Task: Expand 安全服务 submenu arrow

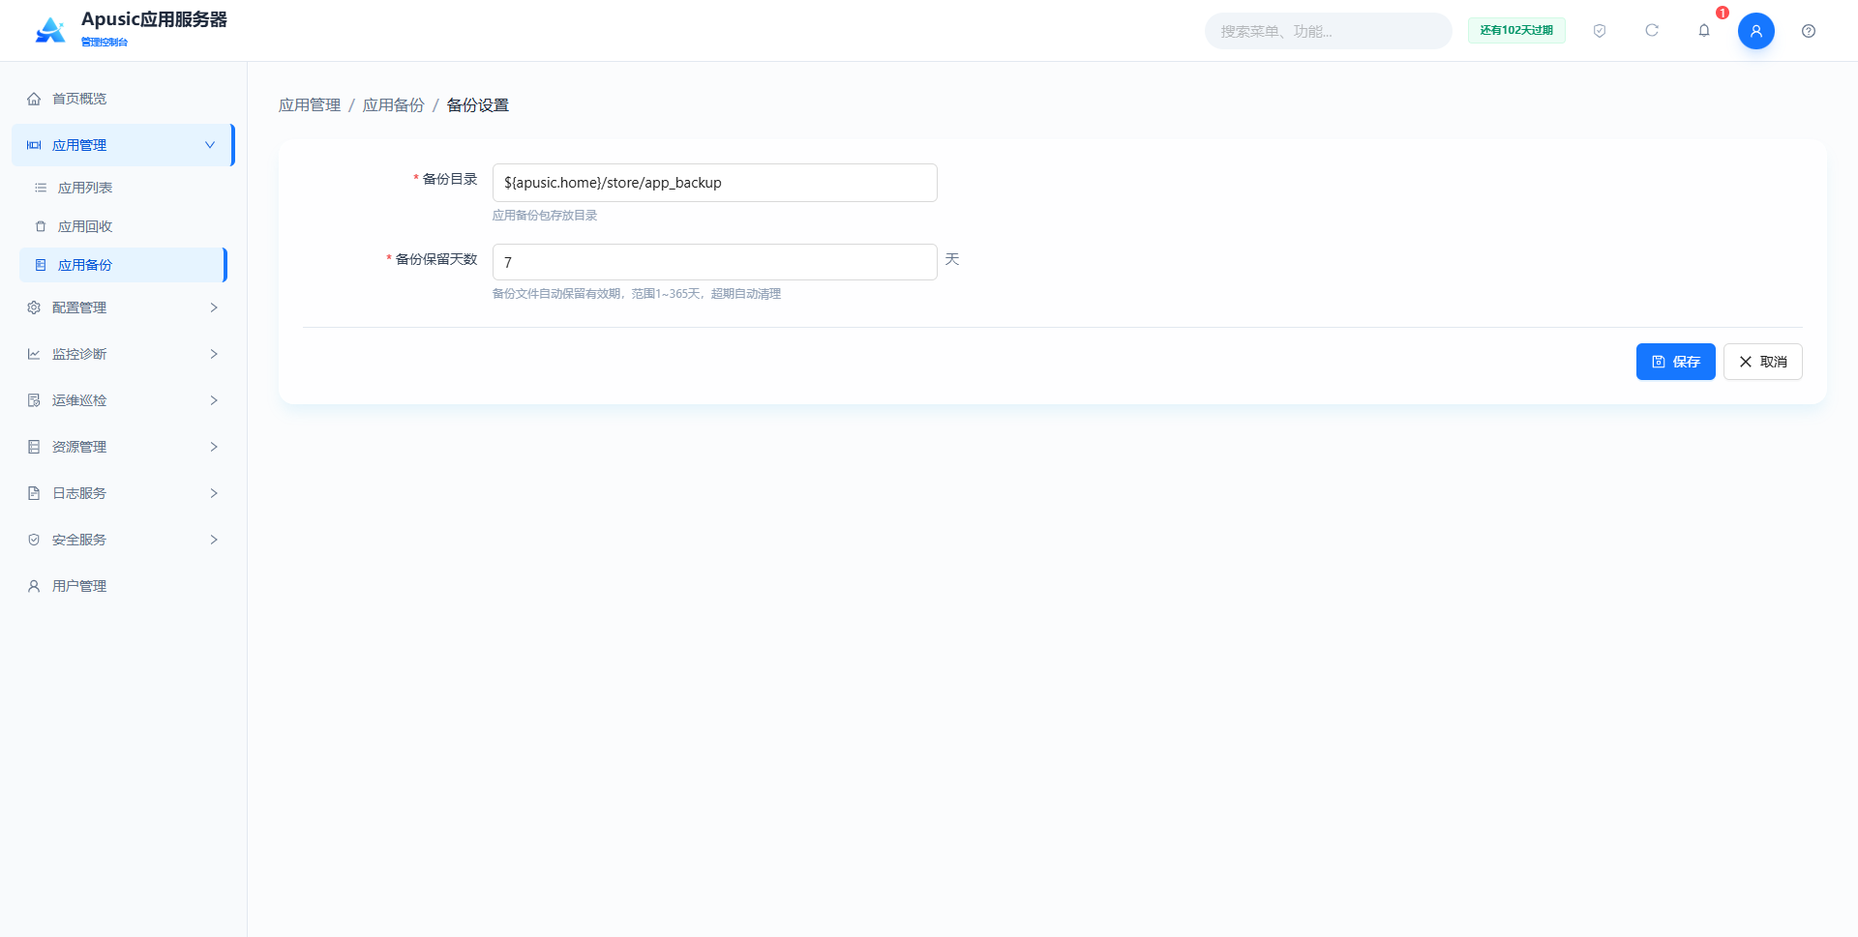Action: click(214, 540)
